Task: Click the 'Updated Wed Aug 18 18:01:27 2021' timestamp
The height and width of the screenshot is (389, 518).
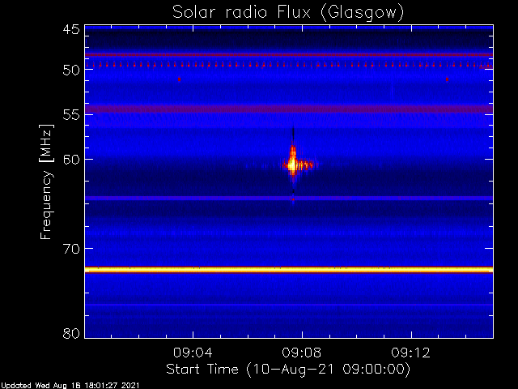Action: click(x=70, y=386)
